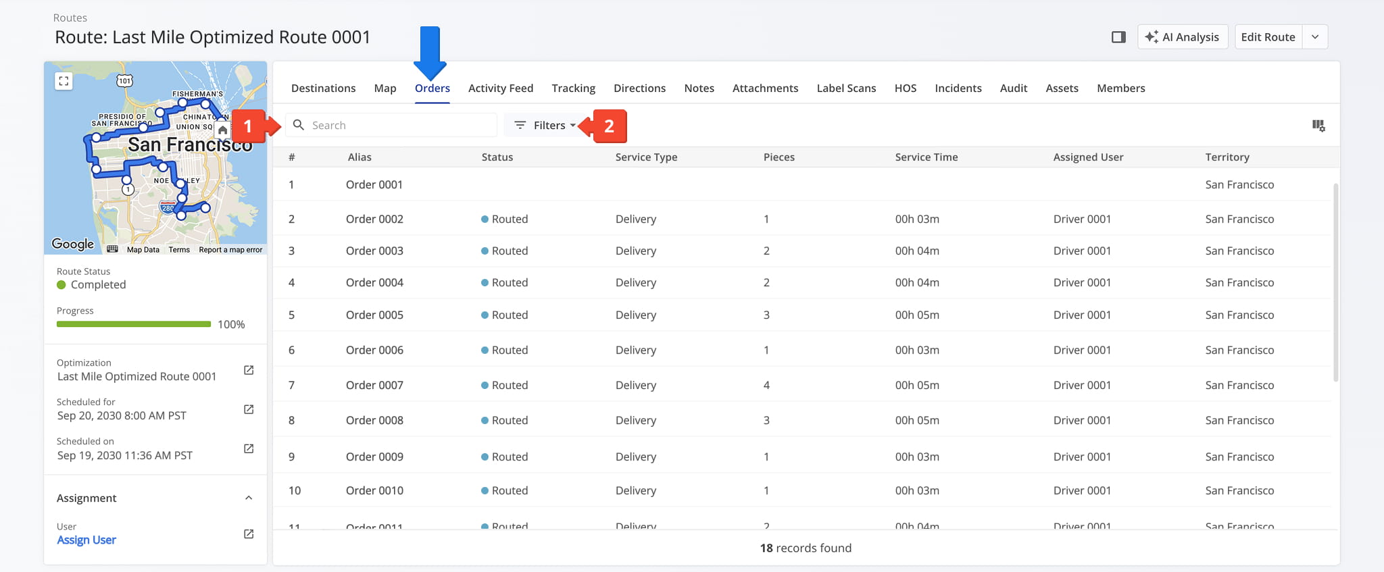
Task: Select the Orders tab
Action: click(432, 88)
